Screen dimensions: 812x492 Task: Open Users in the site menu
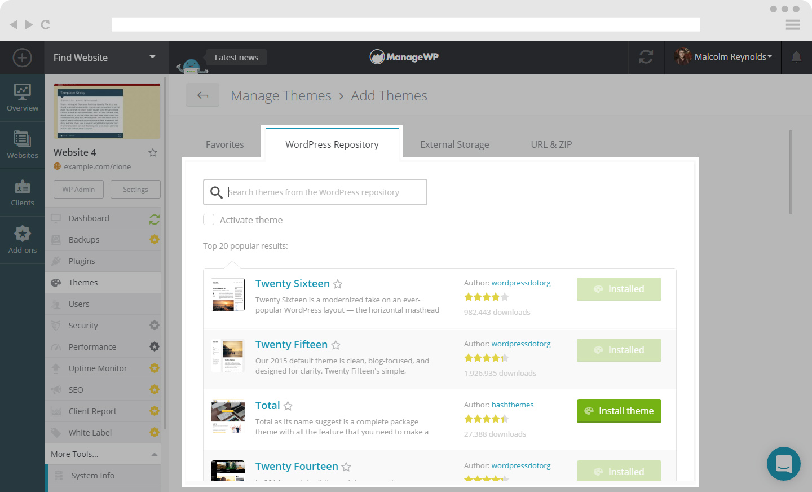pyautogui.click(x=103, y=304)
